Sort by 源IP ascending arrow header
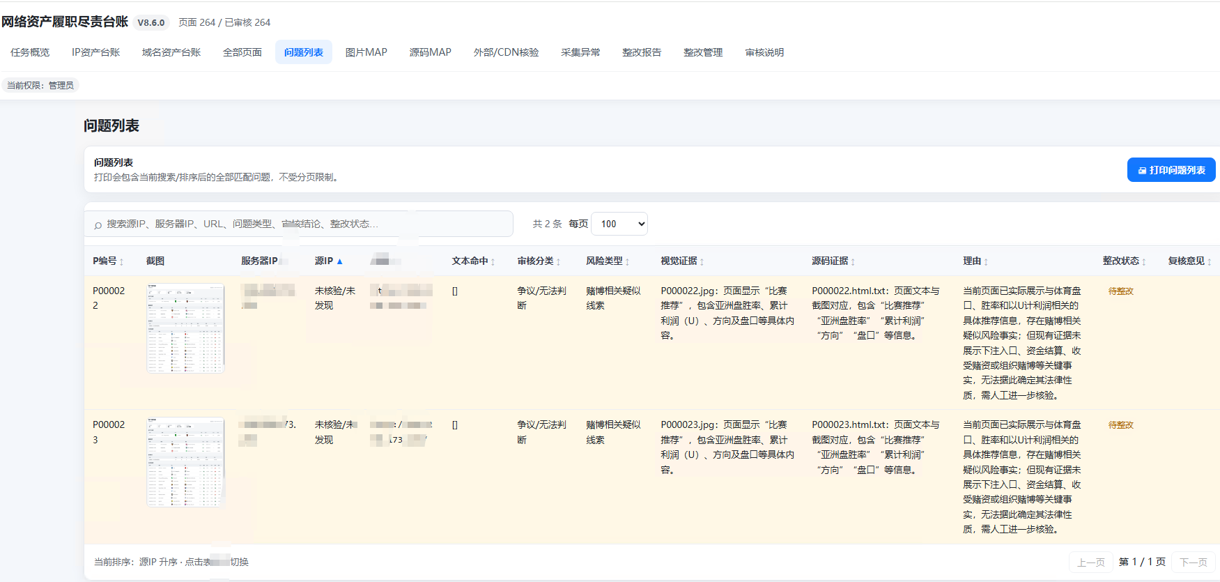 329,261
